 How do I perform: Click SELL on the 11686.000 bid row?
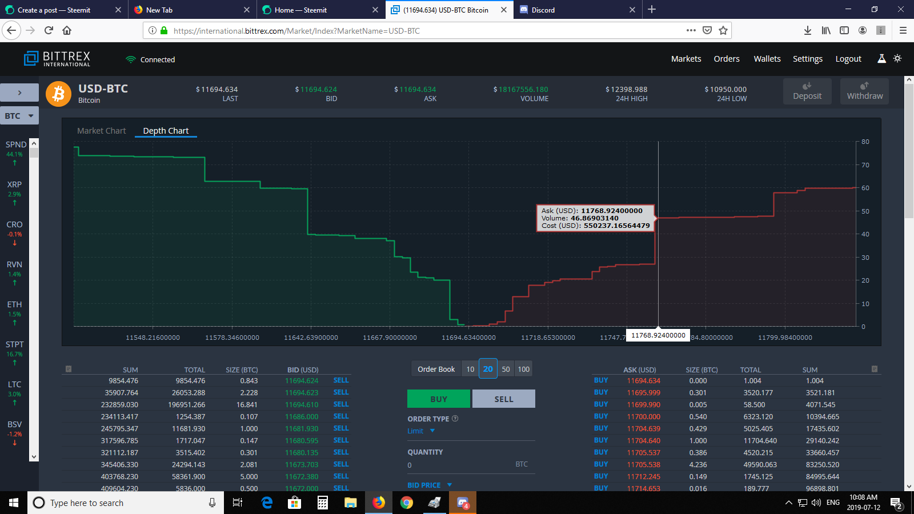click(x=341, y=416)
